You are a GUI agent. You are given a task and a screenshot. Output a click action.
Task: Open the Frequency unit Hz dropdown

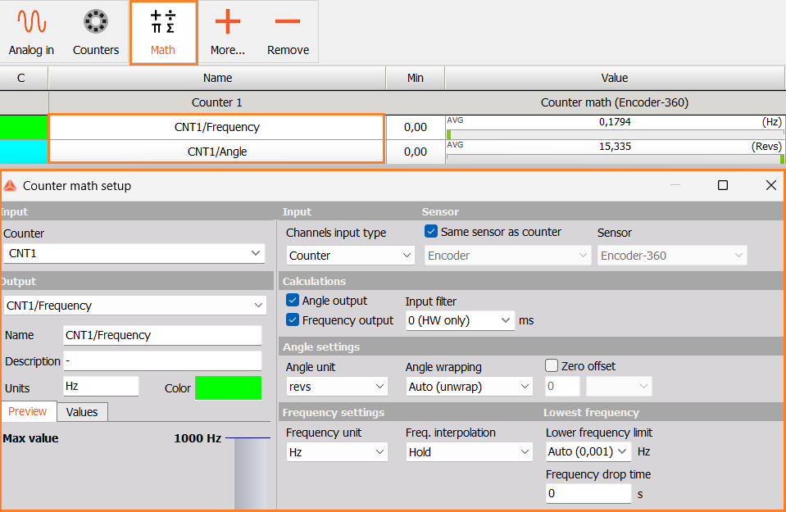tap(337, 452)
